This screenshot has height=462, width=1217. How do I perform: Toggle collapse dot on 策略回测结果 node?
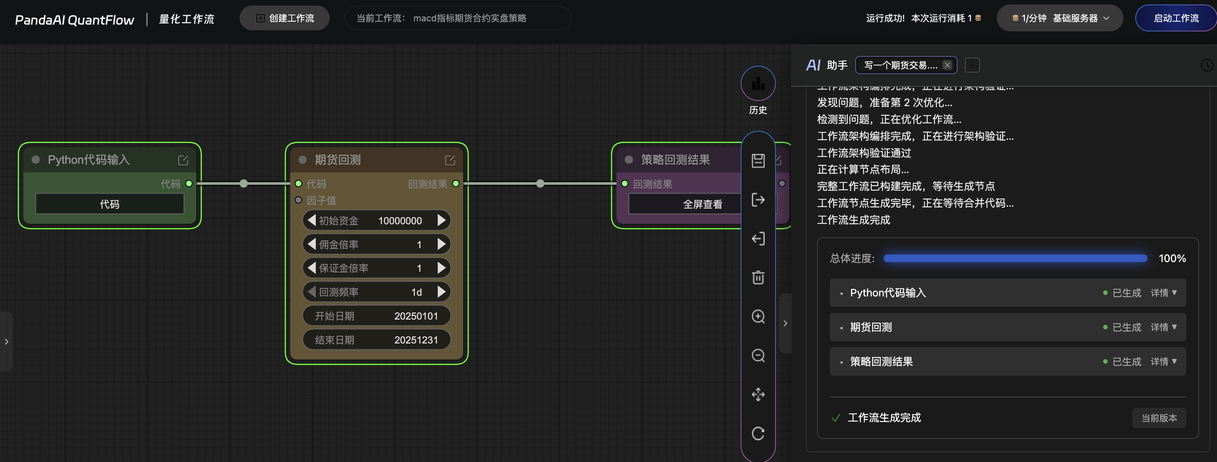click(629, 160)
